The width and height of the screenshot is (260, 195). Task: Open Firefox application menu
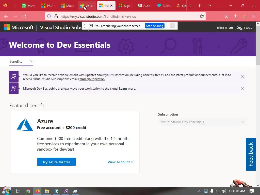point(254,17)
